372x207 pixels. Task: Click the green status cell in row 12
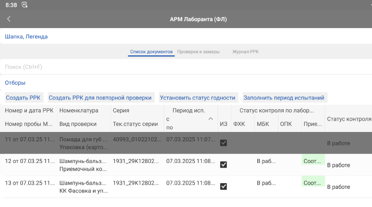313,161
